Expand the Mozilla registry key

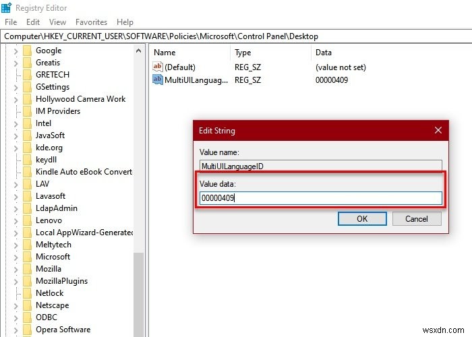pos(16,270)
